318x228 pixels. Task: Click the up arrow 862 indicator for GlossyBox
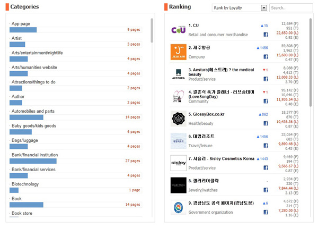pyautogui.click(x=263, y=114)
